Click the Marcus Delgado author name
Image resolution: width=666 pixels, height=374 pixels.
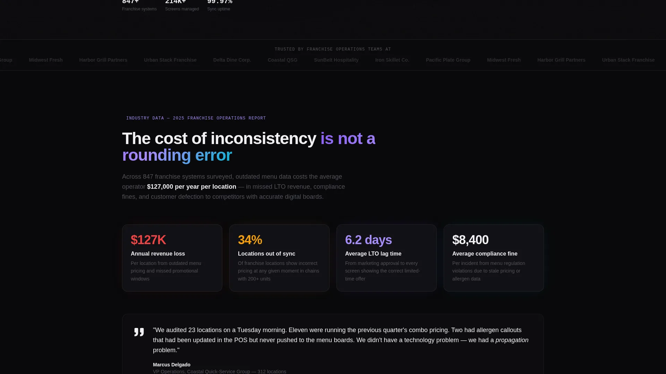[172, 365]
